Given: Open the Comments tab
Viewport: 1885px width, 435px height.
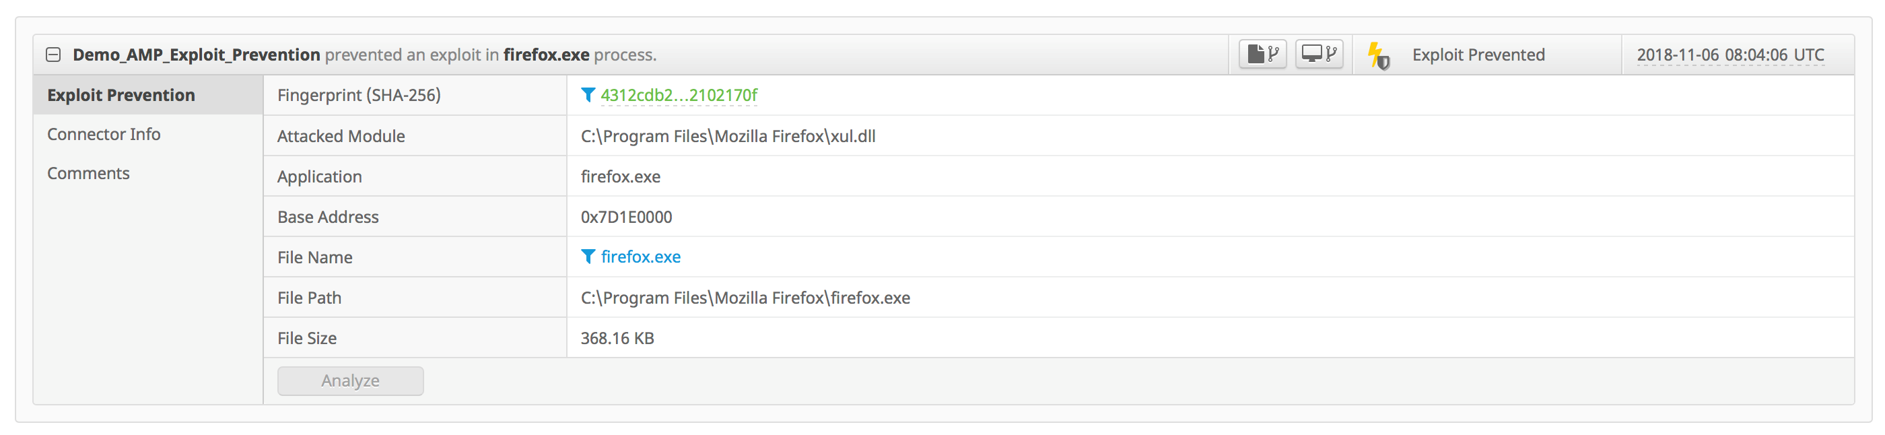Looking at the screenshot, I should point(89,174).
